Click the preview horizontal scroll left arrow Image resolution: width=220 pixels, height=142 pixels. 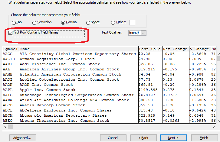coord(5,127)
